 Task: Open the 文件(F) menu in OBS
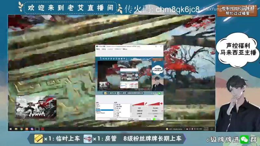point(98,49)
